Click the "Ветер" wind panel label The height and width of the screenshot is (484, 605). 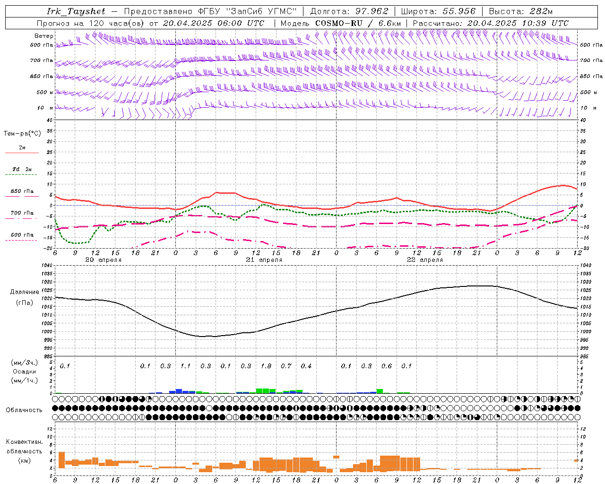(44, 36)
